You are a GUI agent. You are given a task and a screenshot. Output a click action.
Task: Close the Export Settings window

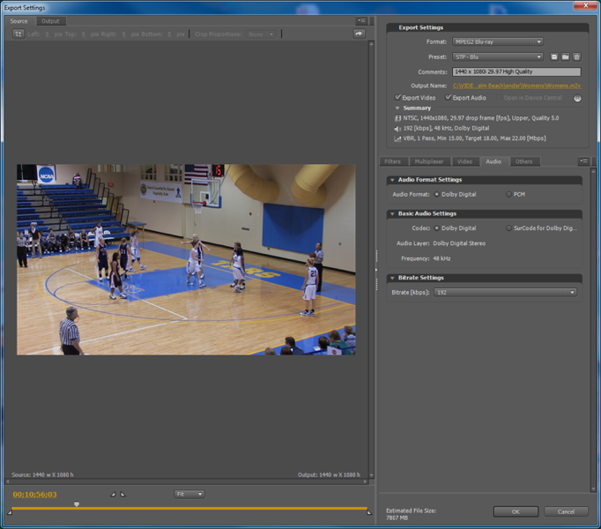pyautogui.click(x=585, y=5)
